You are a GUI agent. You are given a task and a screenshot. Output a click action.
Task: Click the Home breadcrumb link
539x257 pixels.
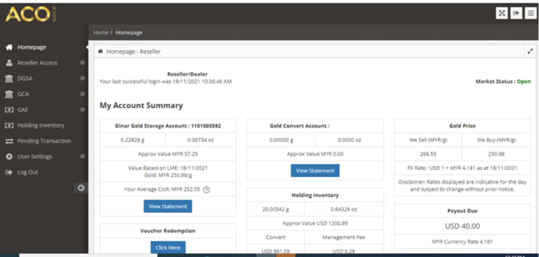[101, 33]
